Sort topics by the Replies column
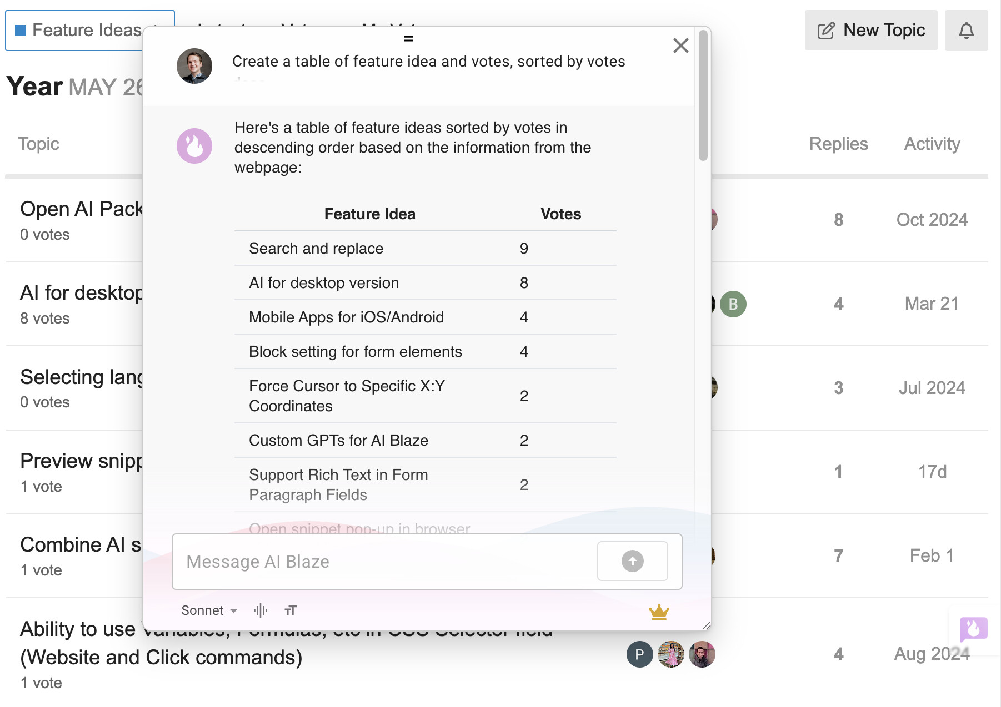 838,144
